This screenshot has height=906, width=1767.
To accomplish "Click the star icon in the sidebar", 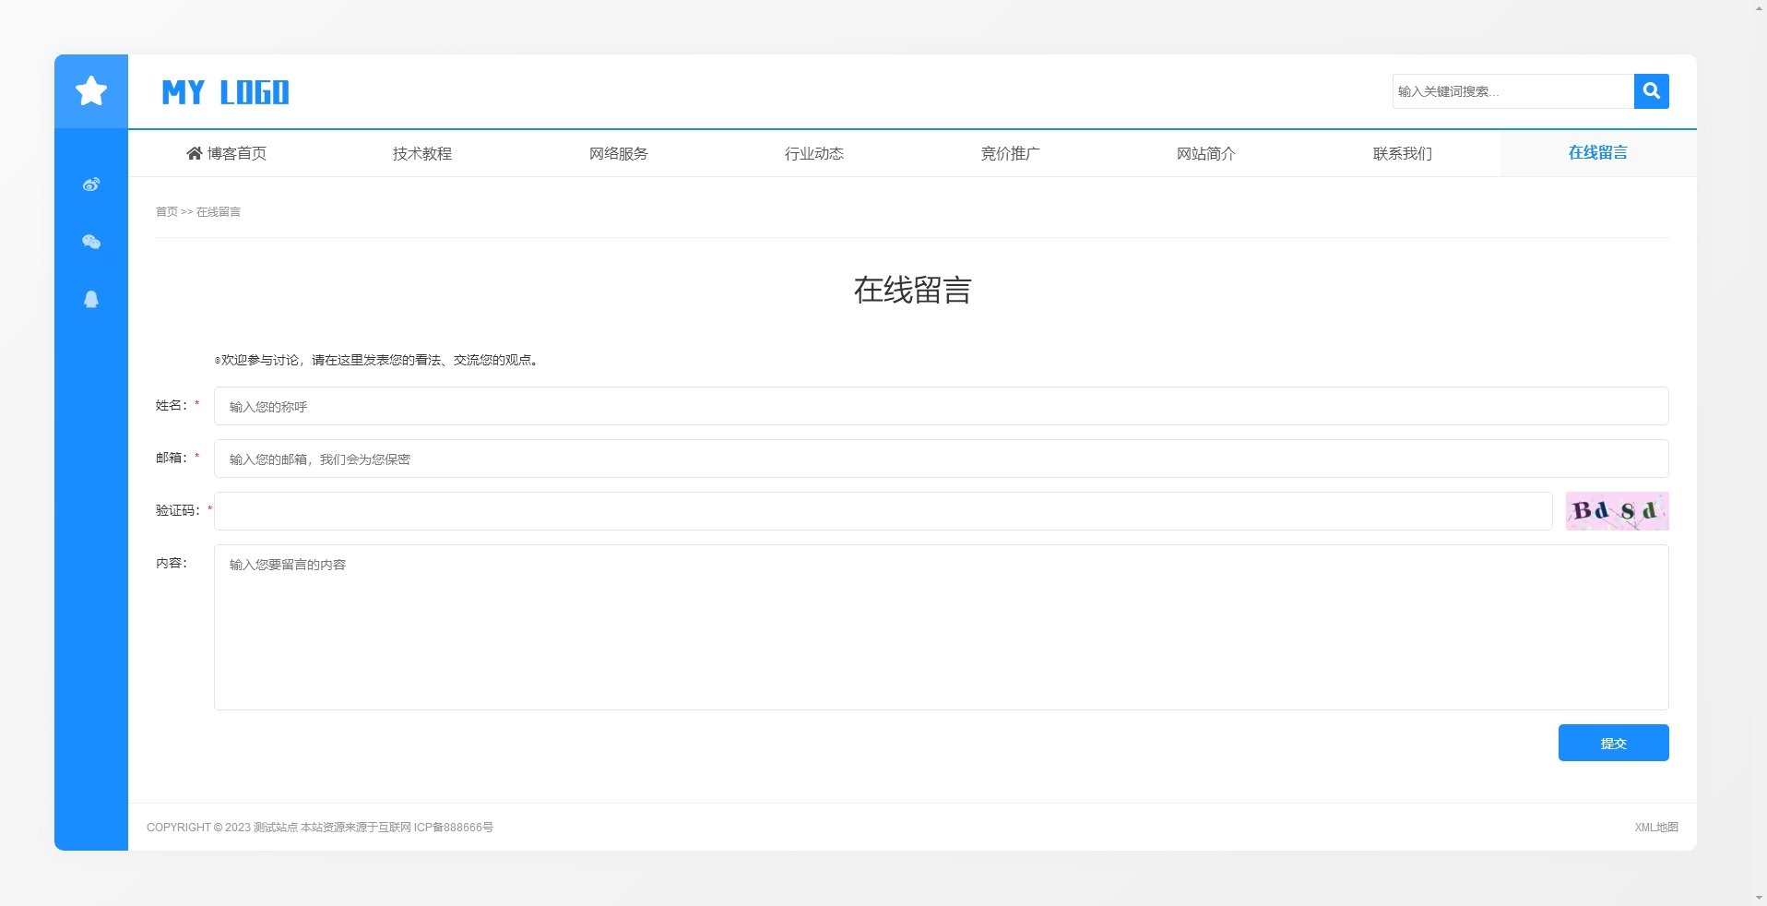I will pyautogui.click(x=90, y=91).
